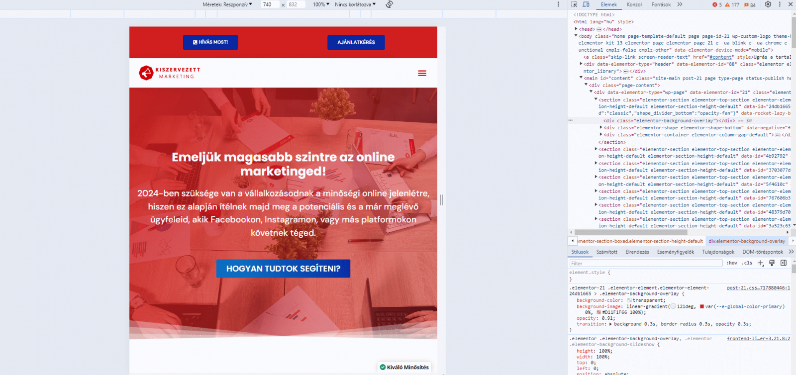Image resolution: width=796 pixels, height=375 pixels.
Task: Toggle the :hov element state panel
Action: coord(732,263)
